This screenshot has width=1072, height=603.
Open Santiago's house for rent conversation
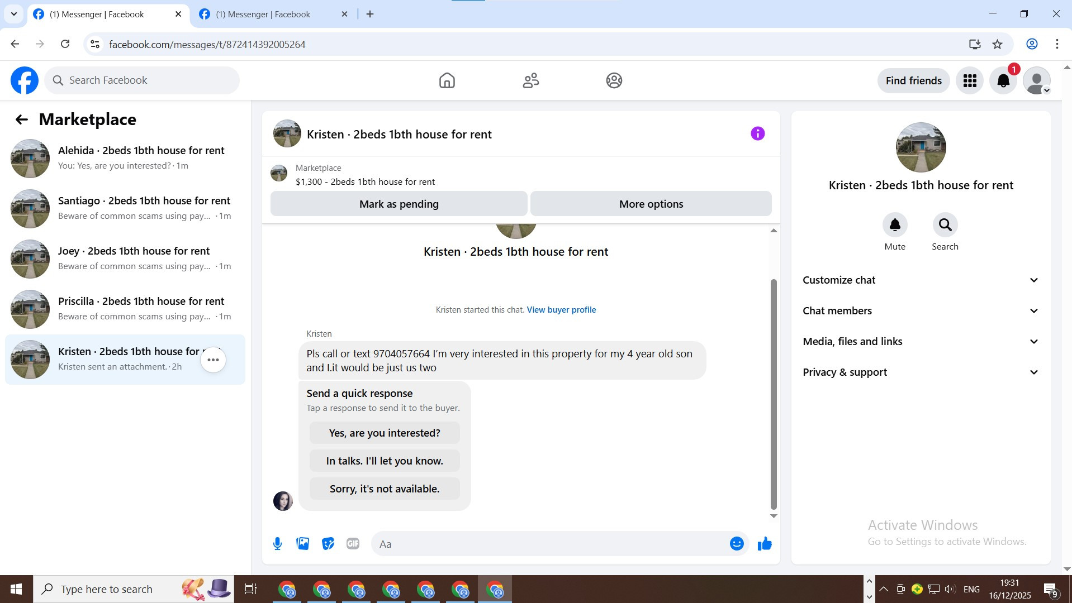point(125,209)
